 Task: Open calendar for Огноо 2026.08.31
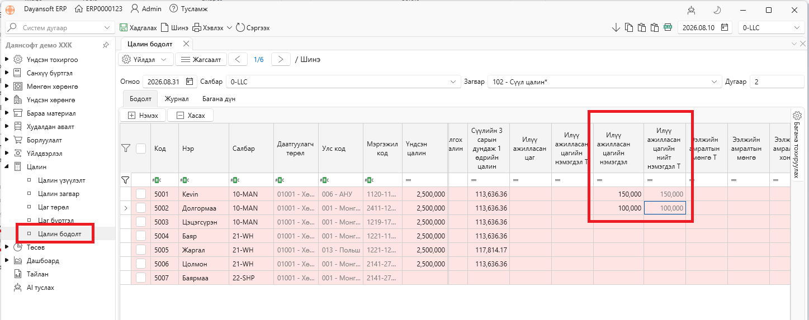(190, 82)
